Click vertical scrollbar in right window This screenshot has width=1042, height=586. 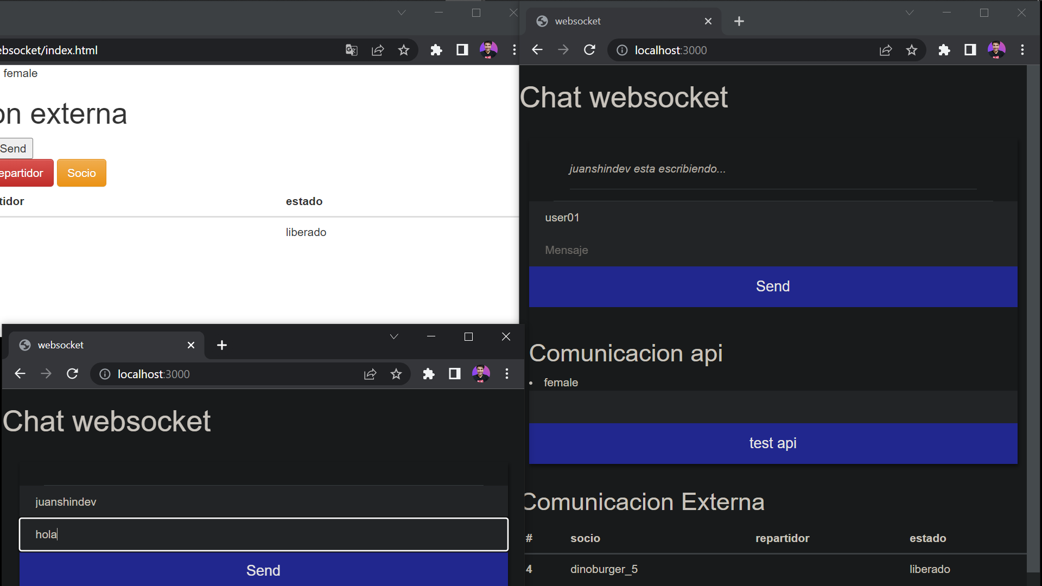(x=1033, y=319)
